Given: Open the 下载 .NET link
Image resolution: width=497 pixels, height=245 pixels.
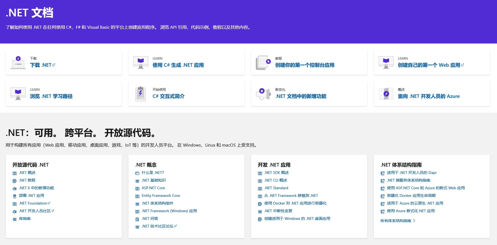Looking at the screenshot, I should tap(41, 65).
